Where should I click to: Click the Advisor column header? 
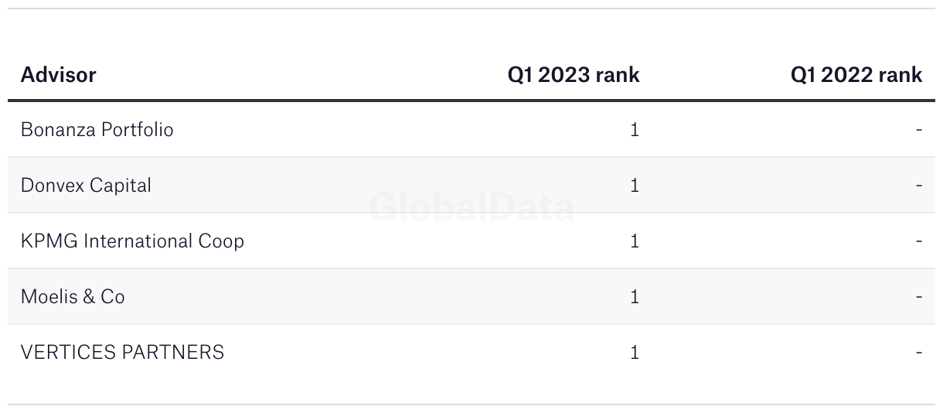coord(59,75)
